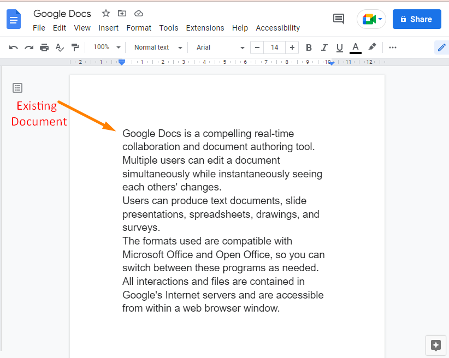Click the Explore button at bottom right

coord(436,345)
